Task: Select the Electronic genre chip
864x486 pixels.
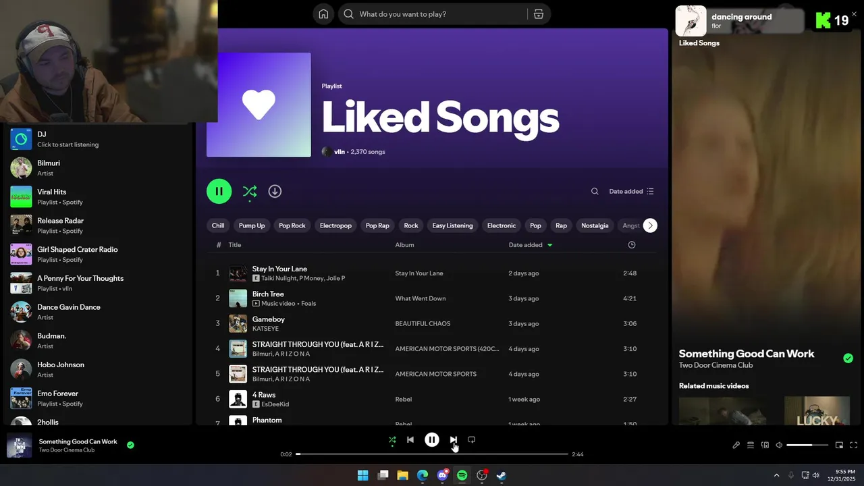Action: point(502,225)
